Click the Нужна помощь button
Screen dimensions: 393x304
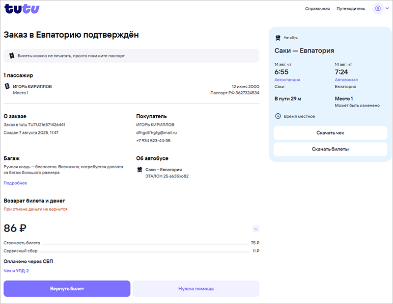[x=196, y=289]
